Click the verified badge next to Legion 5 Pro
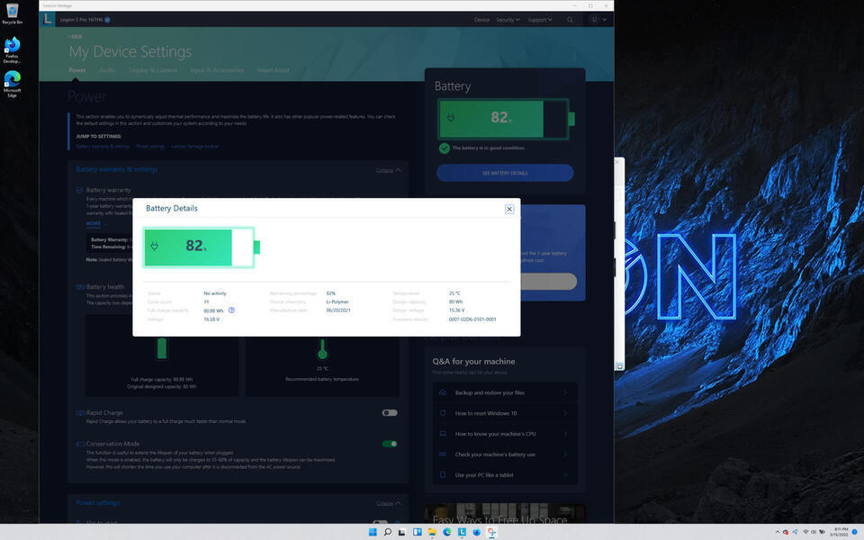This screenshot has width=864, height=540. click(x=107, y=20)
